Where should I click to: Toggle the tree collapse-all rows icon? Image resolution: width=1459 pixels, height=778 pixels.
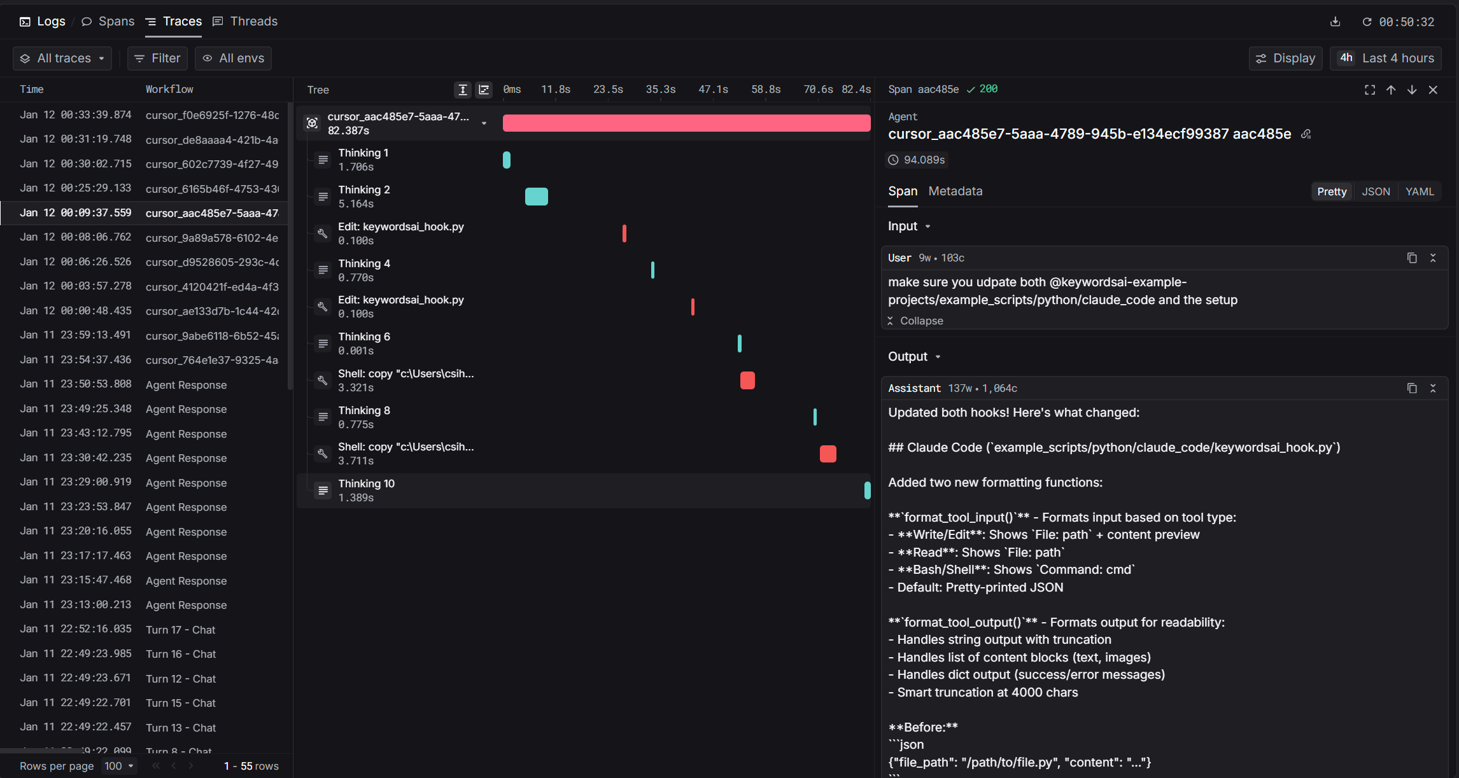[463, 90]
